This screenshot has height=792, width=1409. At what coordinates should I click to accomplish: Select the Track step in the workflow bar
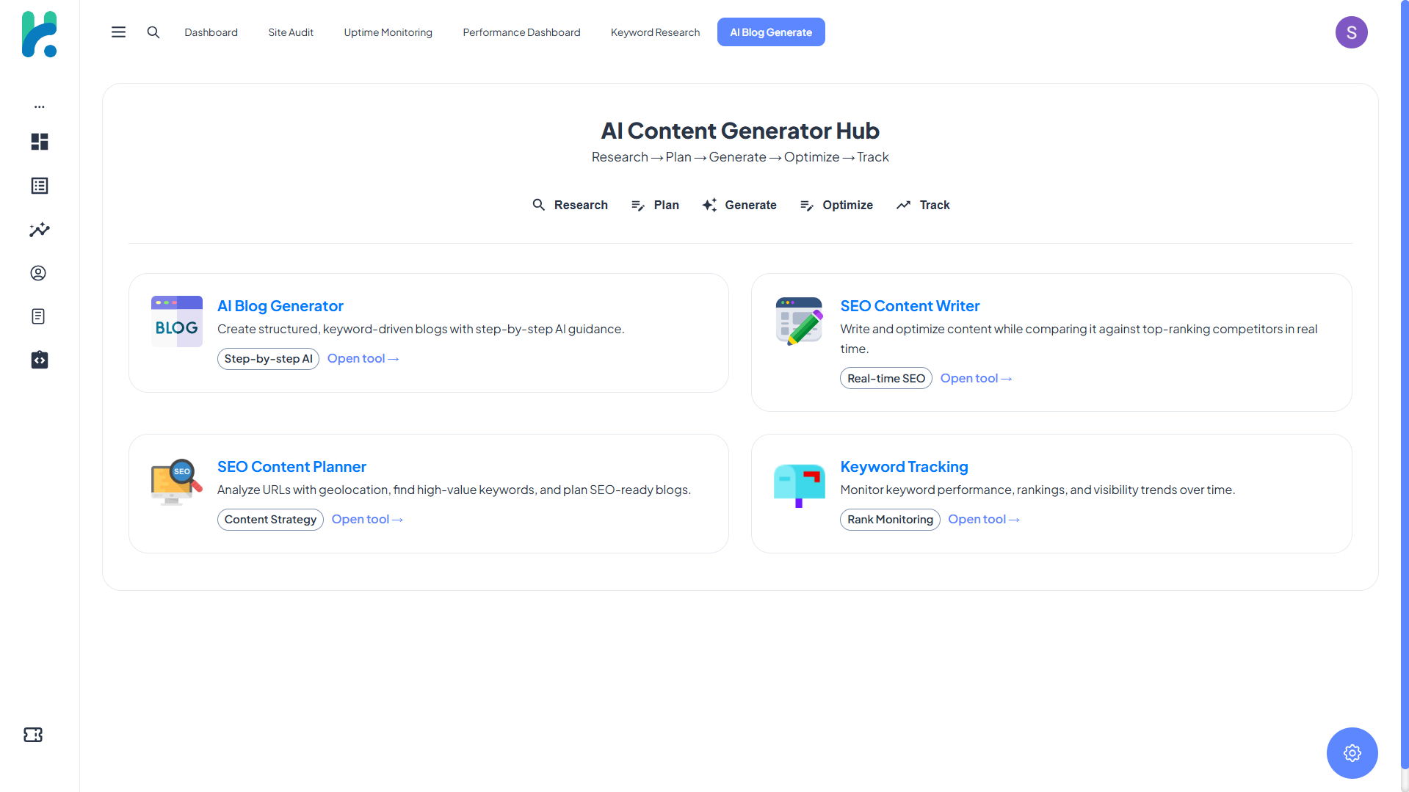click(x=923, y=205)
